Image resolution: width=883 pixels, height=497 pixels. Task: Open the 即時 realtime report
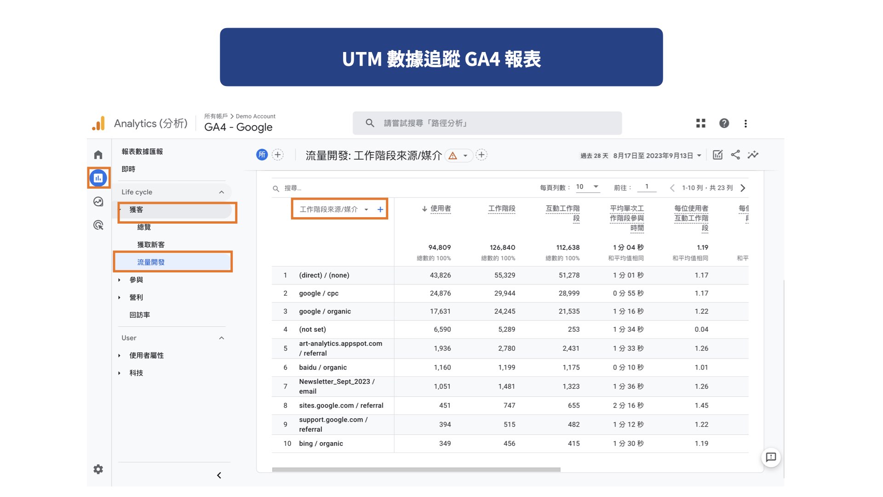[128, 169]
